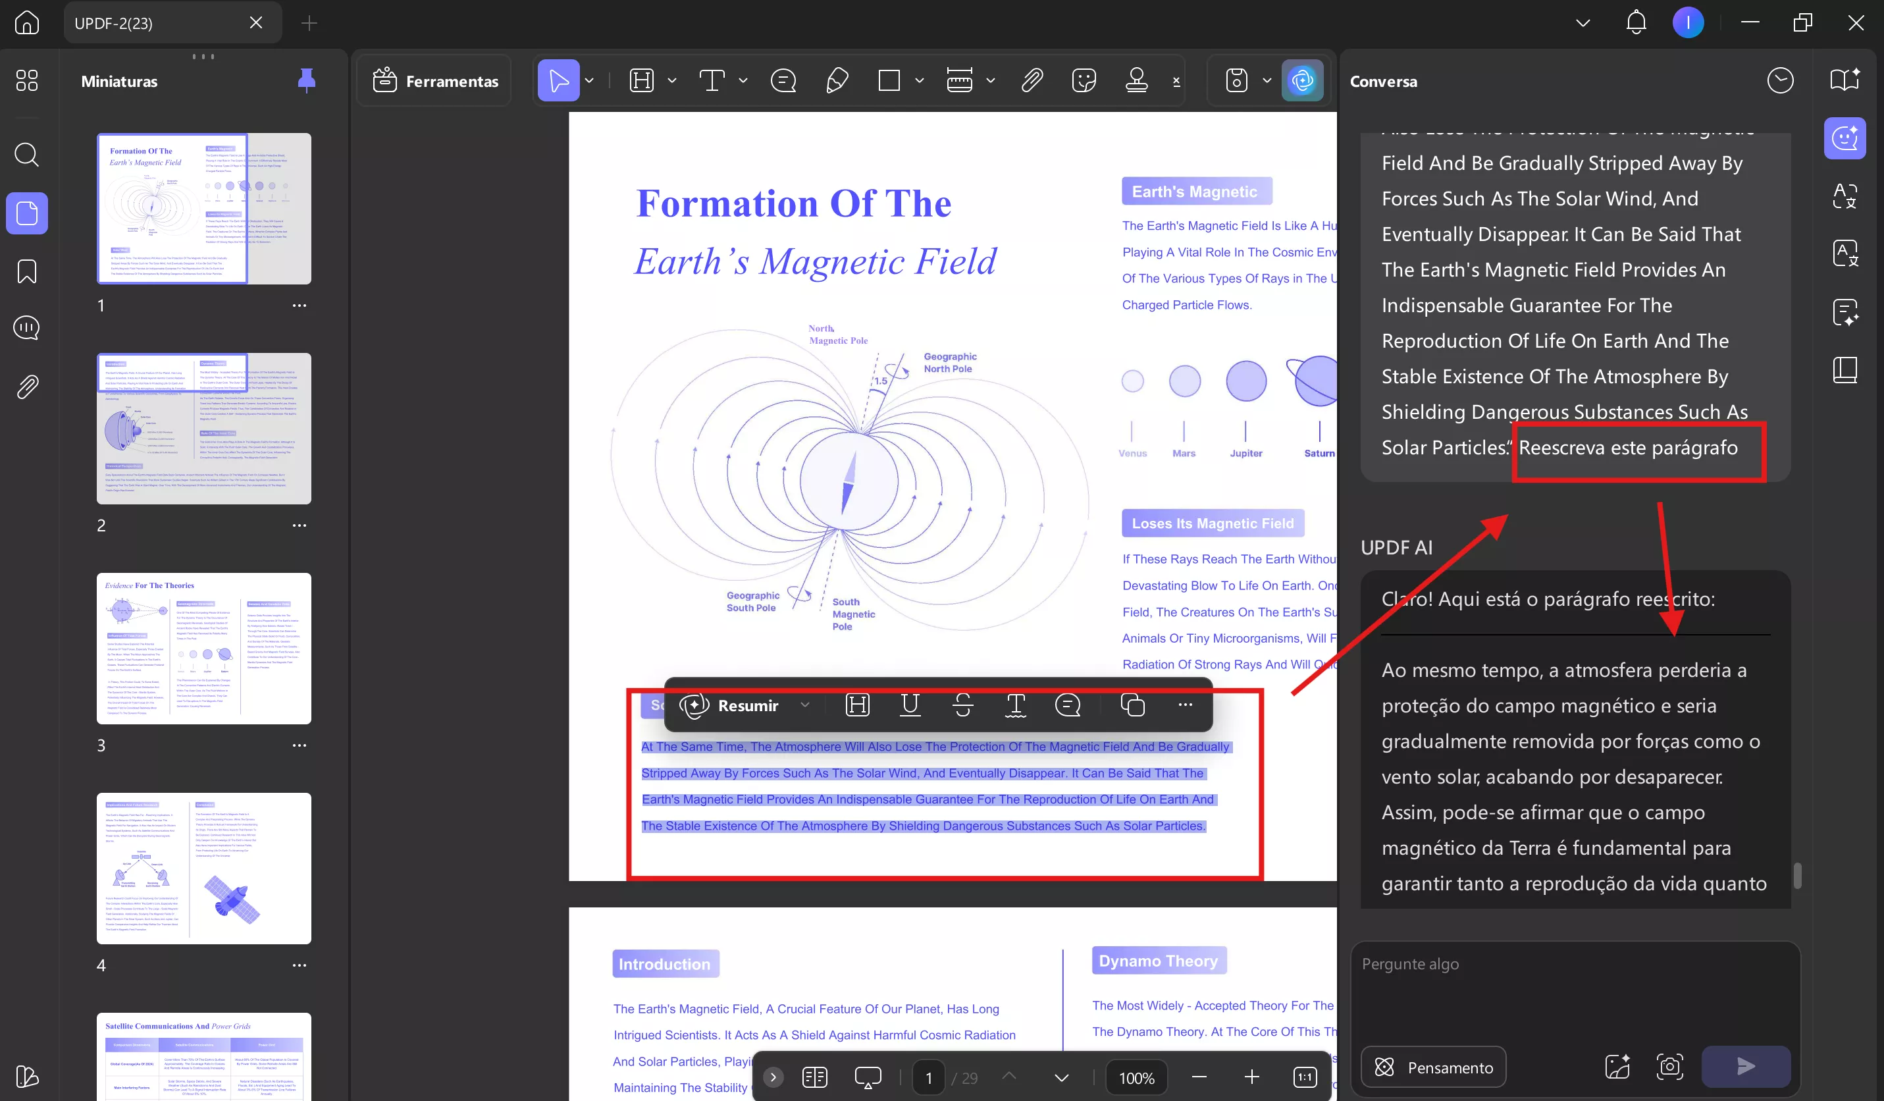1884x1101 pixels.
Task: Toggle the UPDF AI assistant button
Action: pos(1302,80)
